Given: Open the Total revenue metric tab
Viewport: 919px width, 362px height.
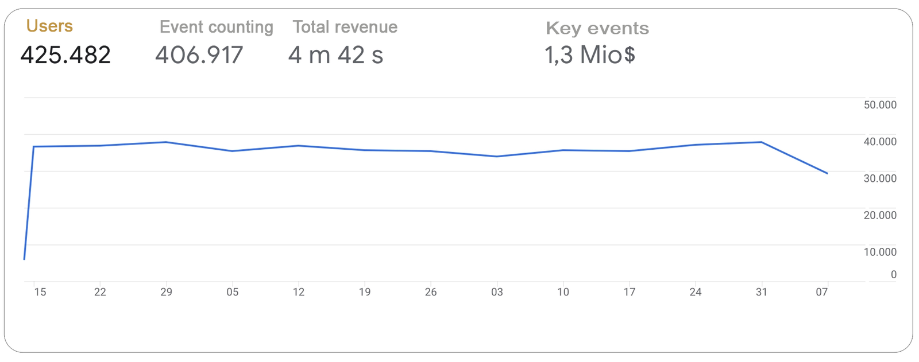Looking at the screenshot, I should [345, 27].
